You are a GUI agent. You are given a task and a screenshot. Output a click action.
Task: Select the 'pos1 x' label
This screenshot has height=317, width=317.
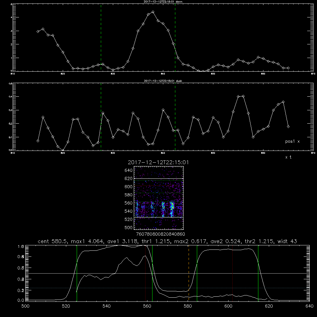pos(292,141)
